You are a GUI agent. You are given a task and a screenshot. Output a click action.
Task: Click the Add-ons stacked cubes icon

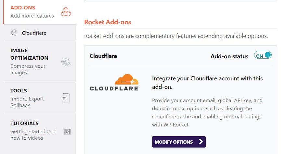tap(66, 12)
